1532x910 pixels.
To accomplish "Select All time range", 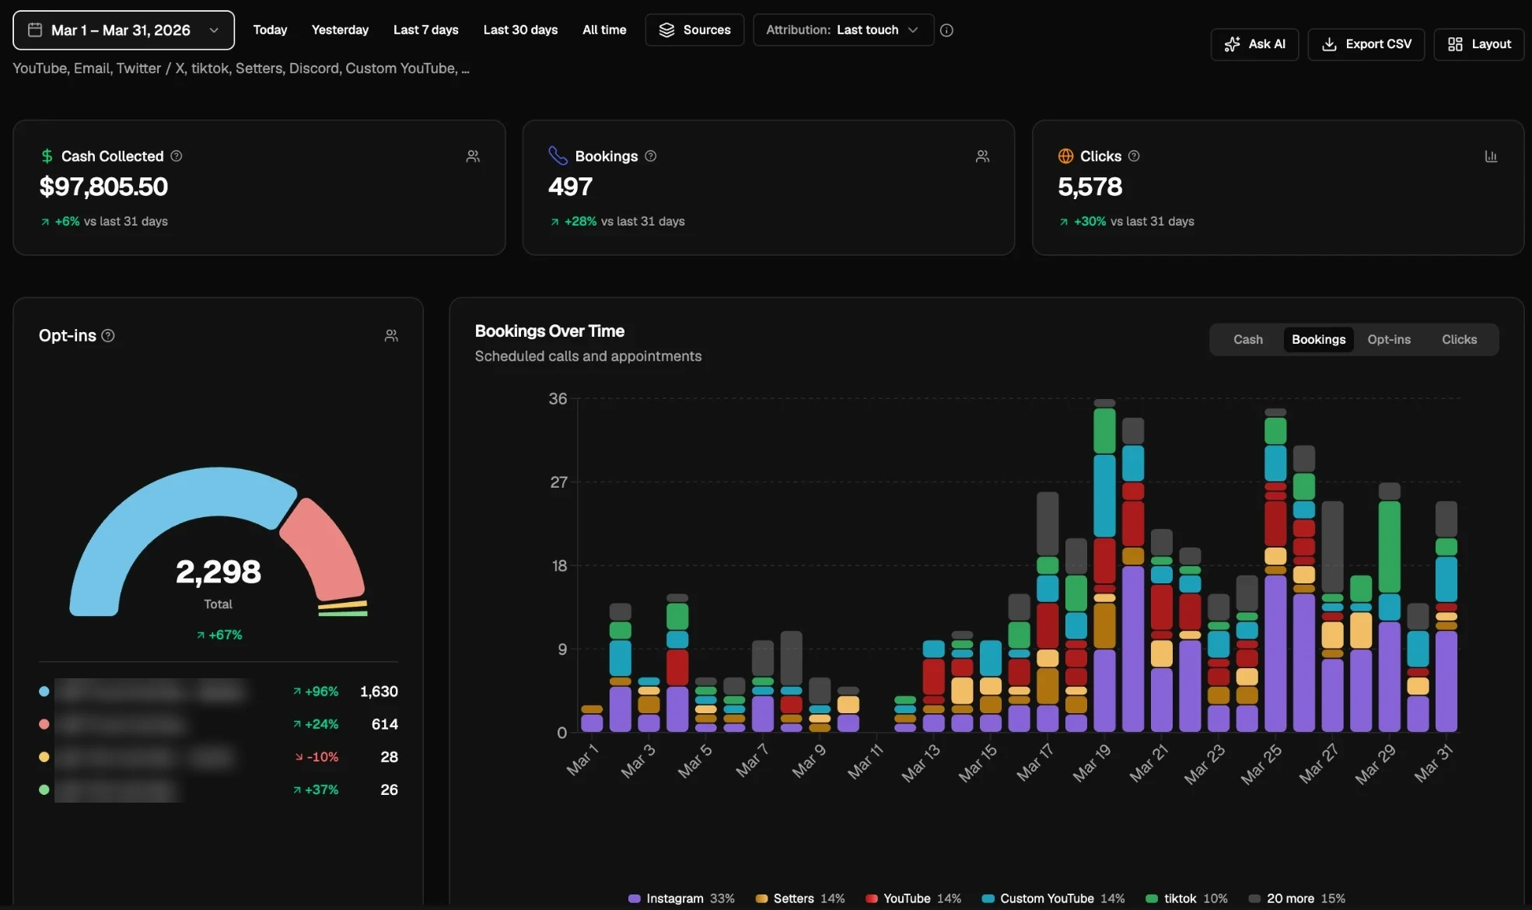I will click(604, 30).
